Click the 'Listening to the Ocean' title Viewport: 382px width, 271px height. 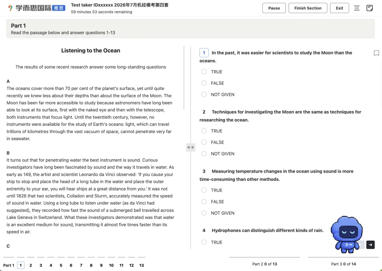tap(91, 51)
